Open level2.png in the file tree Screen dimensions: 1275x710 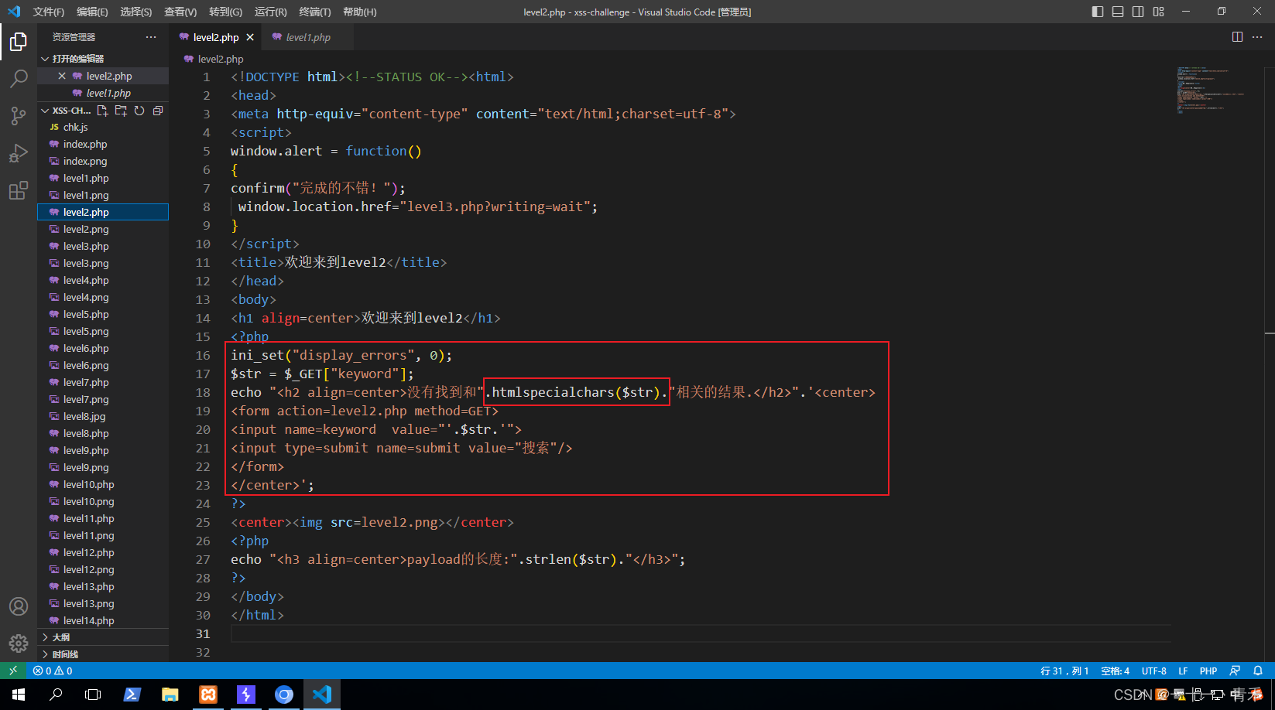[103, 229]
